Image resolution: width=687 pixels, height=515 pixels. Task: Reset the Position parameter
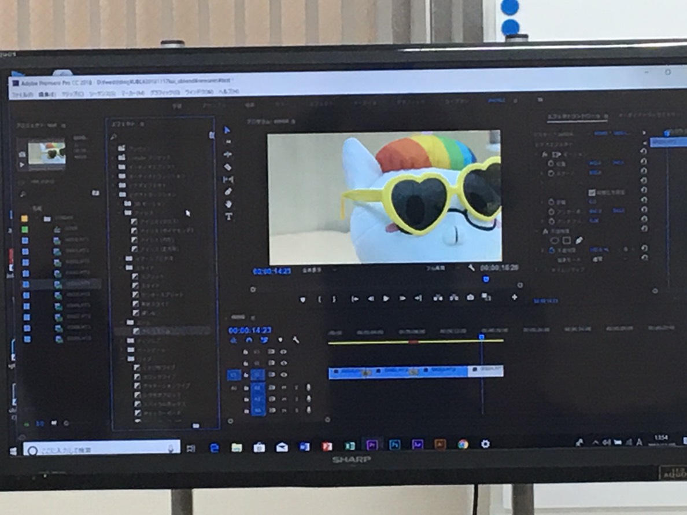(x=644, y=161)
